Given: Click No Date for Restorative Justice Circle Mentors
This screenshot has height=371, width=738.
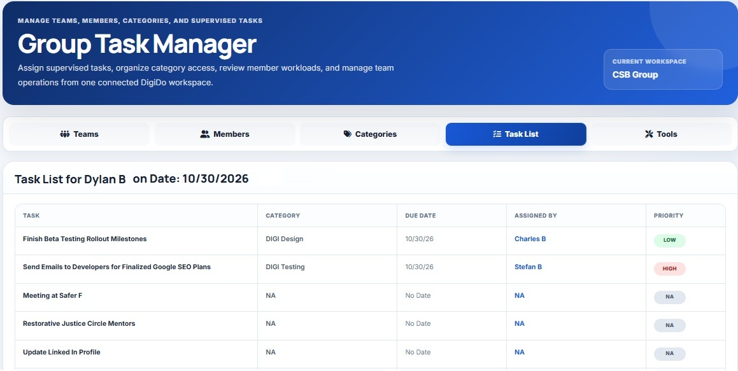Looking at the screenshot, I should click(x=418, y=323).
